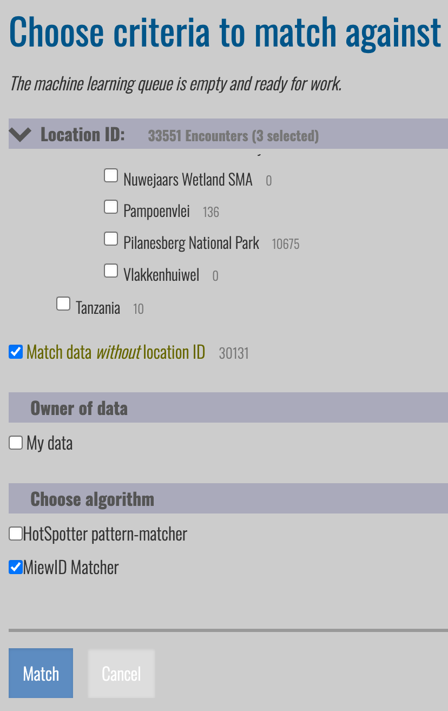
Task: Tick the Vlakkenhuiwel checkbox
Action: coord(111,271)
